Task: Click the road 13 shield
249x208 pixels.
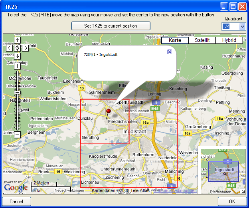Action: (82, 88)
